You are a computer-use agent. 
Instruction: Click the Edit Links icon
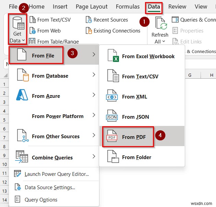click(176, 41)
